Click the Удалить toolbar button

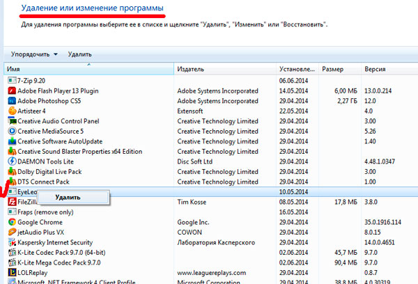point(79,54)
